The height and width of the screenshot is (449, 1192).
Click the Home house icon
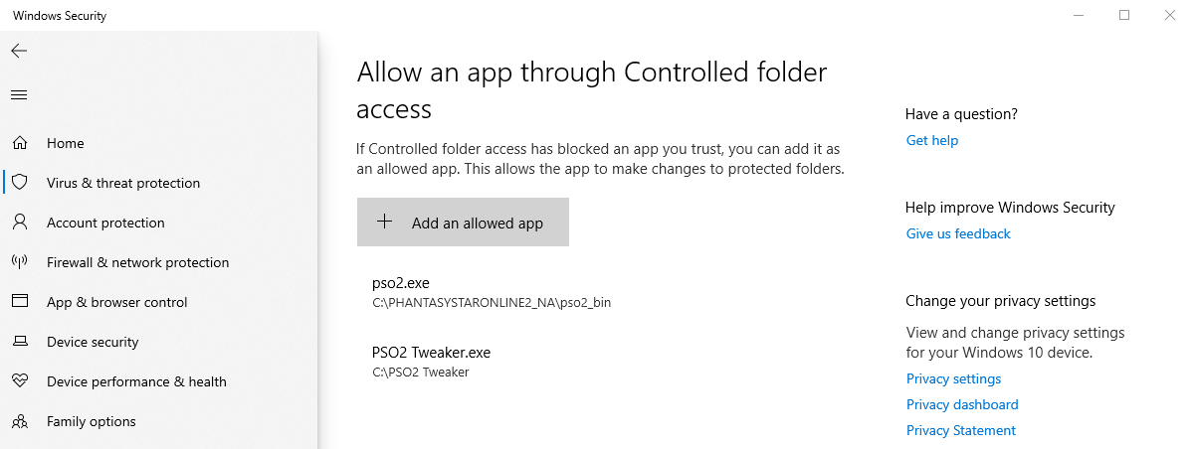(20, 143)
